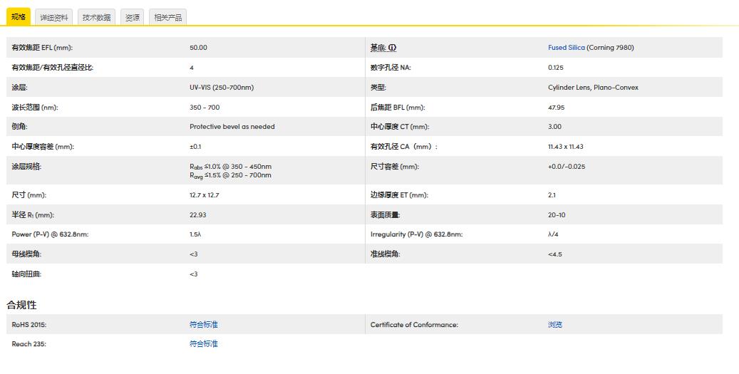Go to the 资源 tab
The height and width of the screenshot is (374, 739).
133,18
